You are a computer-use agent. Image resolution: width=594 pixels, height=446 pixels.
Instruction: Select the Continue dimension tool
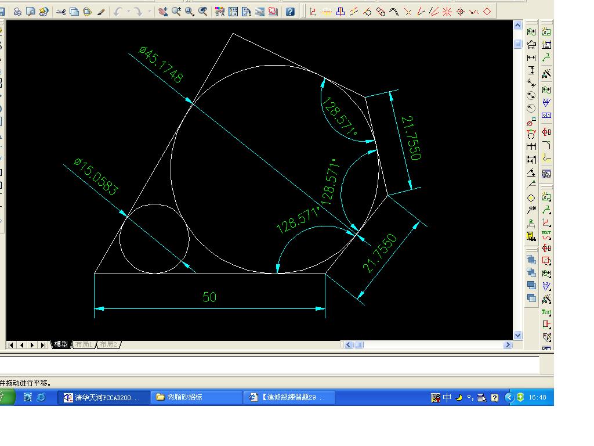(x=531, y=146)
